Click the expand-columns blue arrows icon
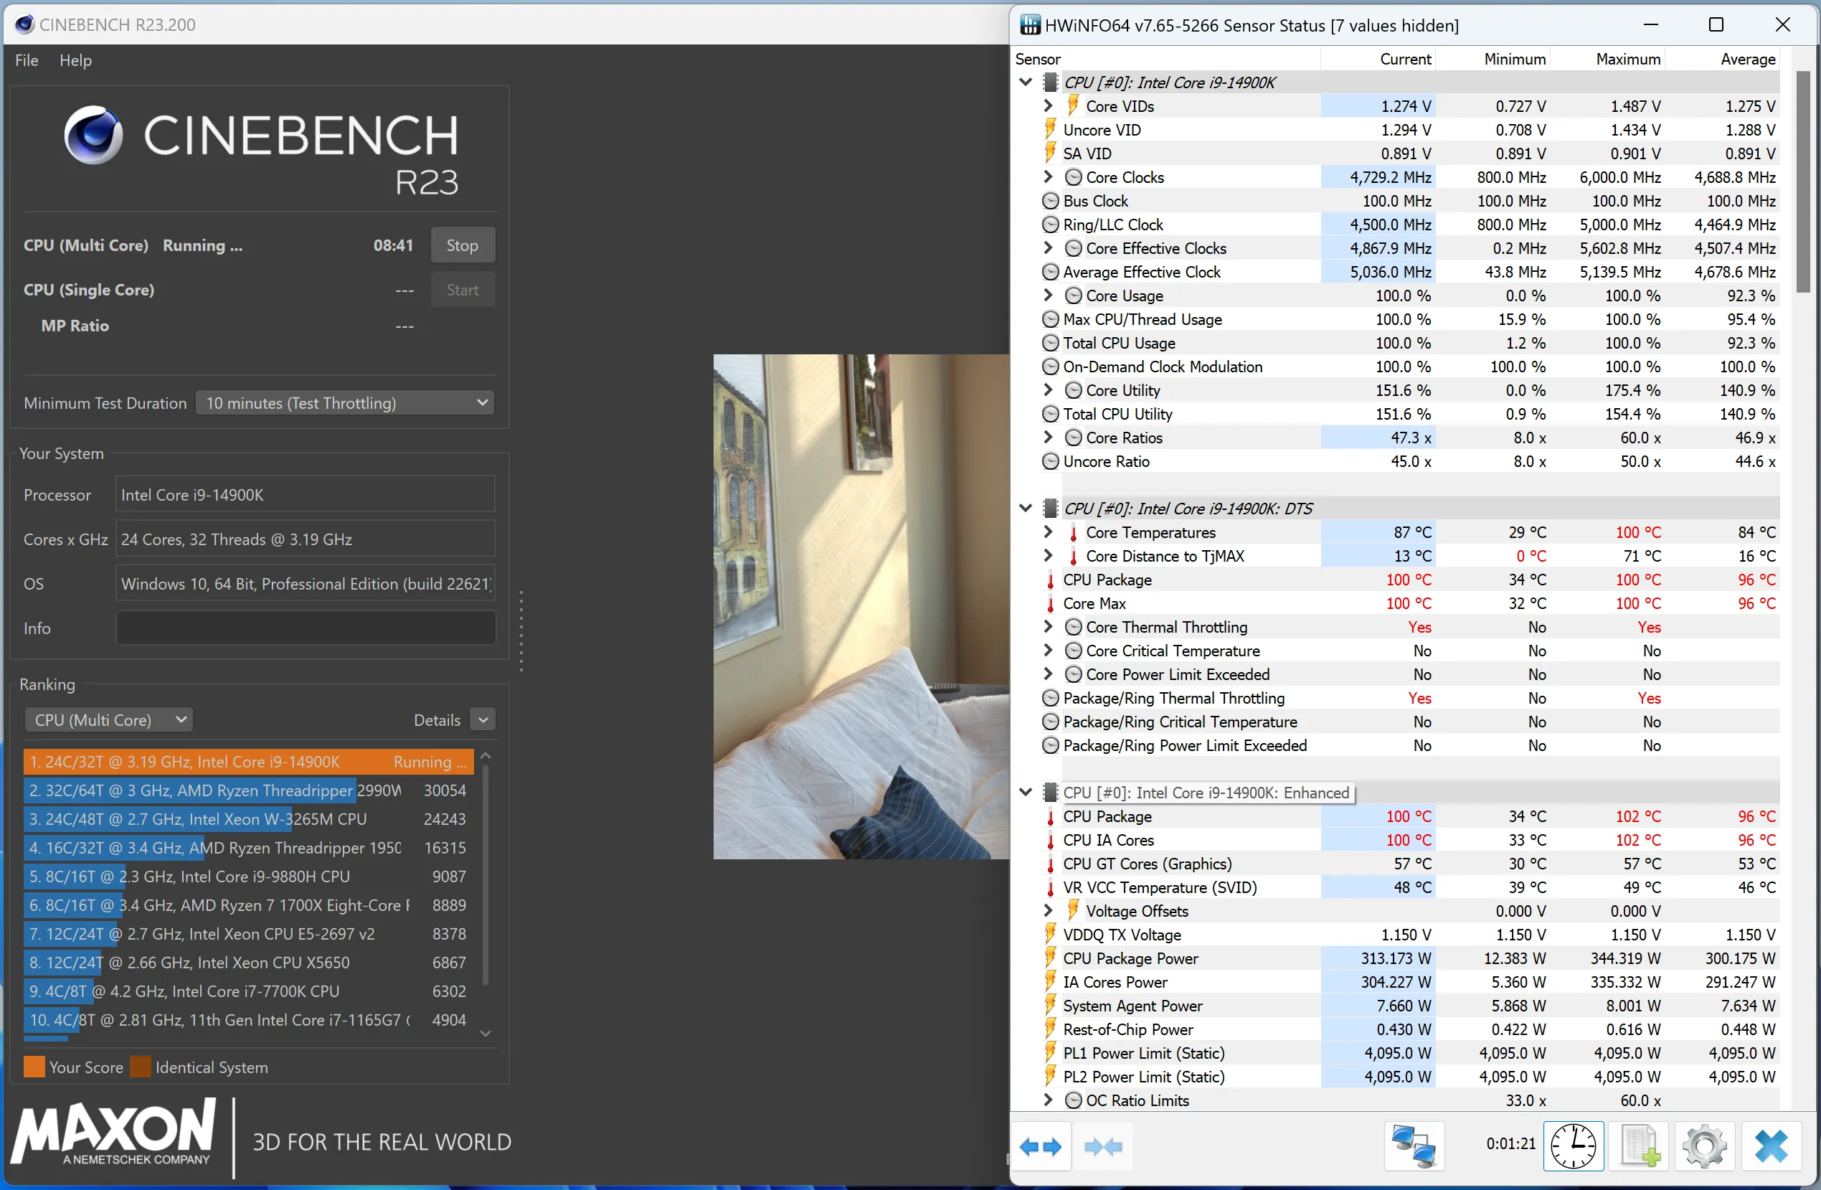1821x1190 pixels. 1041,1146
